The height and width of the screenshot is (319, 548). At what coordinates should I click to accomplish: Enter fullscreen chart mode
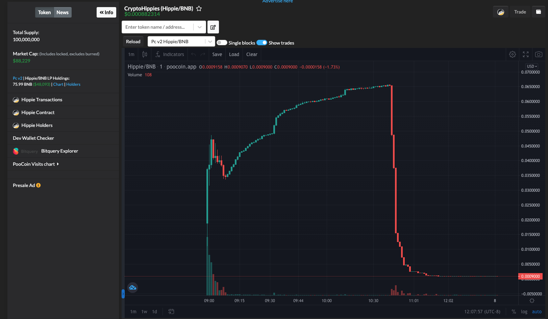coord(526,54)
